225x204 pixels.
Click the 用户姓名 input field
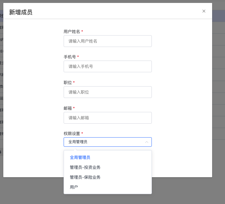(107, 41)
